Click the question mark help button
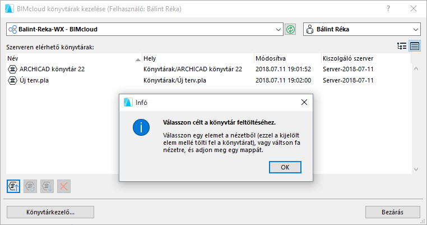Screen dimensions: 427x225 [388, 10]
